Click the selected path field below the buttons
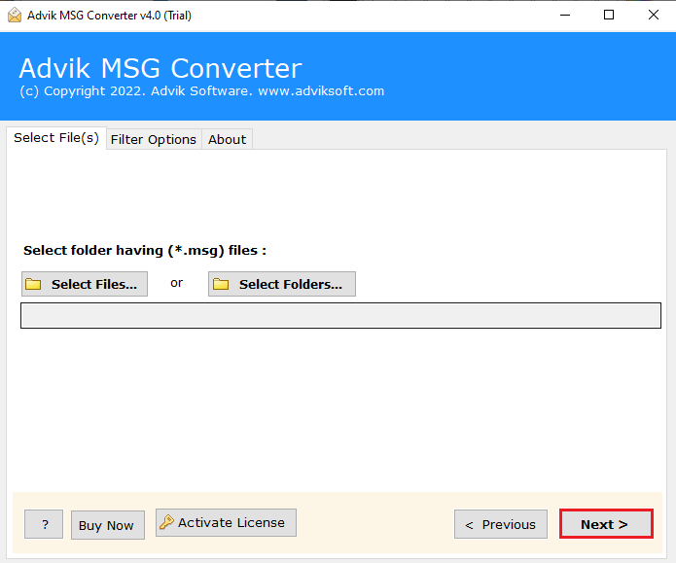Viewport: 676px width, 563px height. [340, 316]
